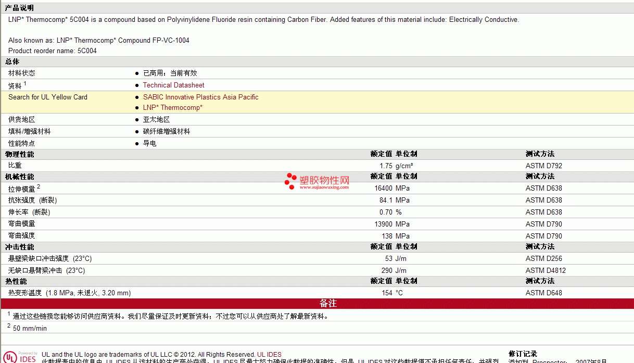The image size is (634, 363).
Task: Click 'Search for UL Yellow Card' label
Action: 48,97
